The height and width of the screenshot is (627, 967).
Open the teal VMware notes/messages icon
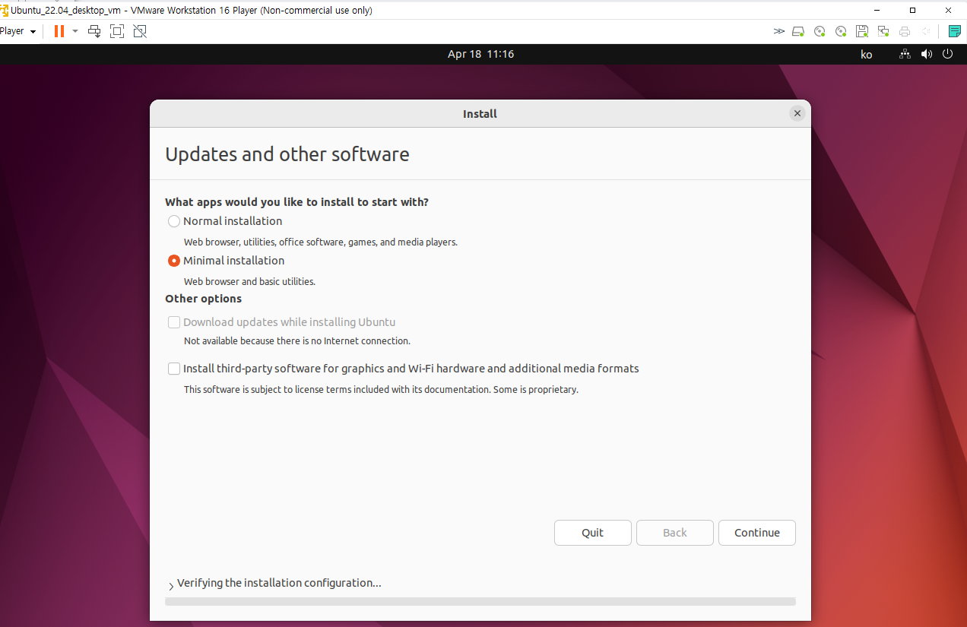click(x=955, y=31)
